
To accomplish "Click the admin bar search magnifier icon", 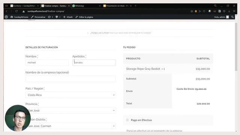I will (232, 17).
